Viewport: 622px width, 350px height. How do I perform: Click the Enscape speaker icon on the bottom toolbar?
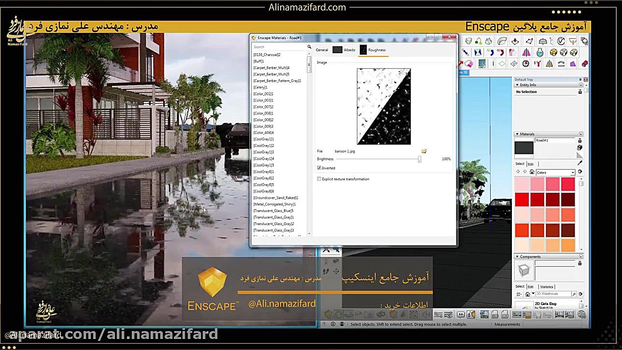tap(425, 314)
